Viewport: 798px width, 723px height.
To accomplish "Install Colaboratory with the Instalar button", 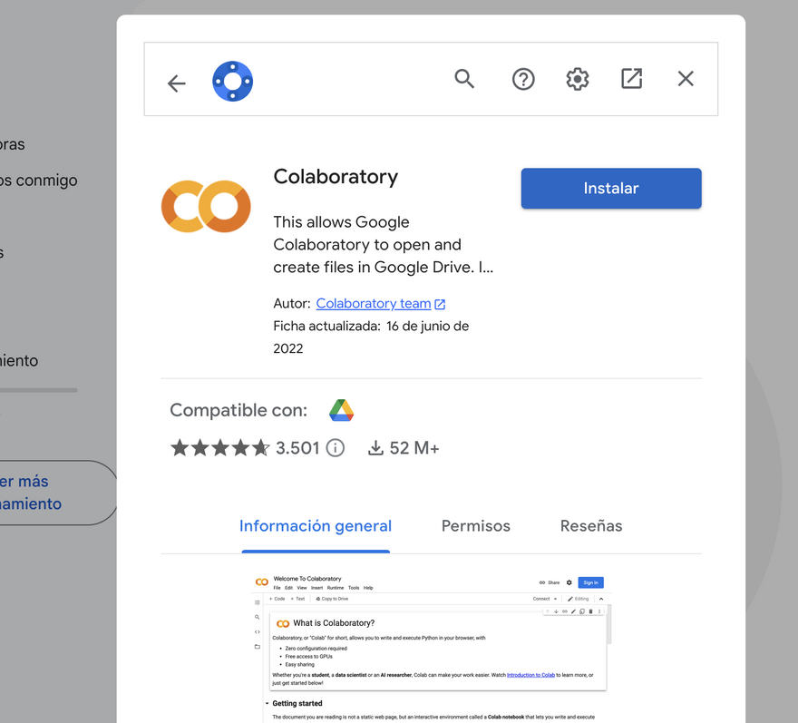I will (x=611, y=189).
